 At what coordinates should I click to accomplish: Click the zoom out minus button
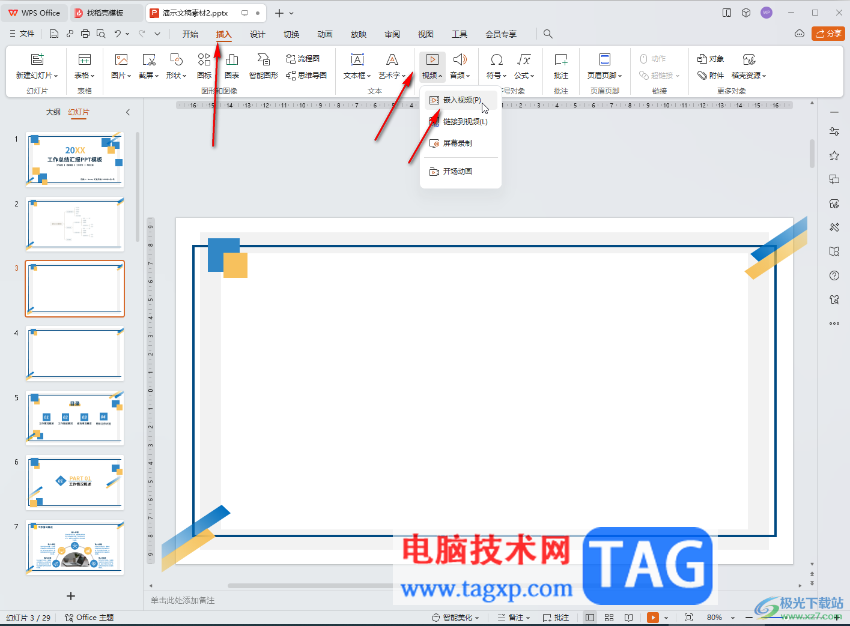click(x=749, y=618)
